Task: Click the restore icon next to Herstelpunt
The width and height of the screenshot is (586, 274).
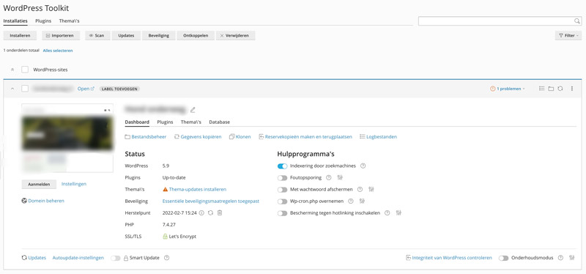Action: coord(211,212)
